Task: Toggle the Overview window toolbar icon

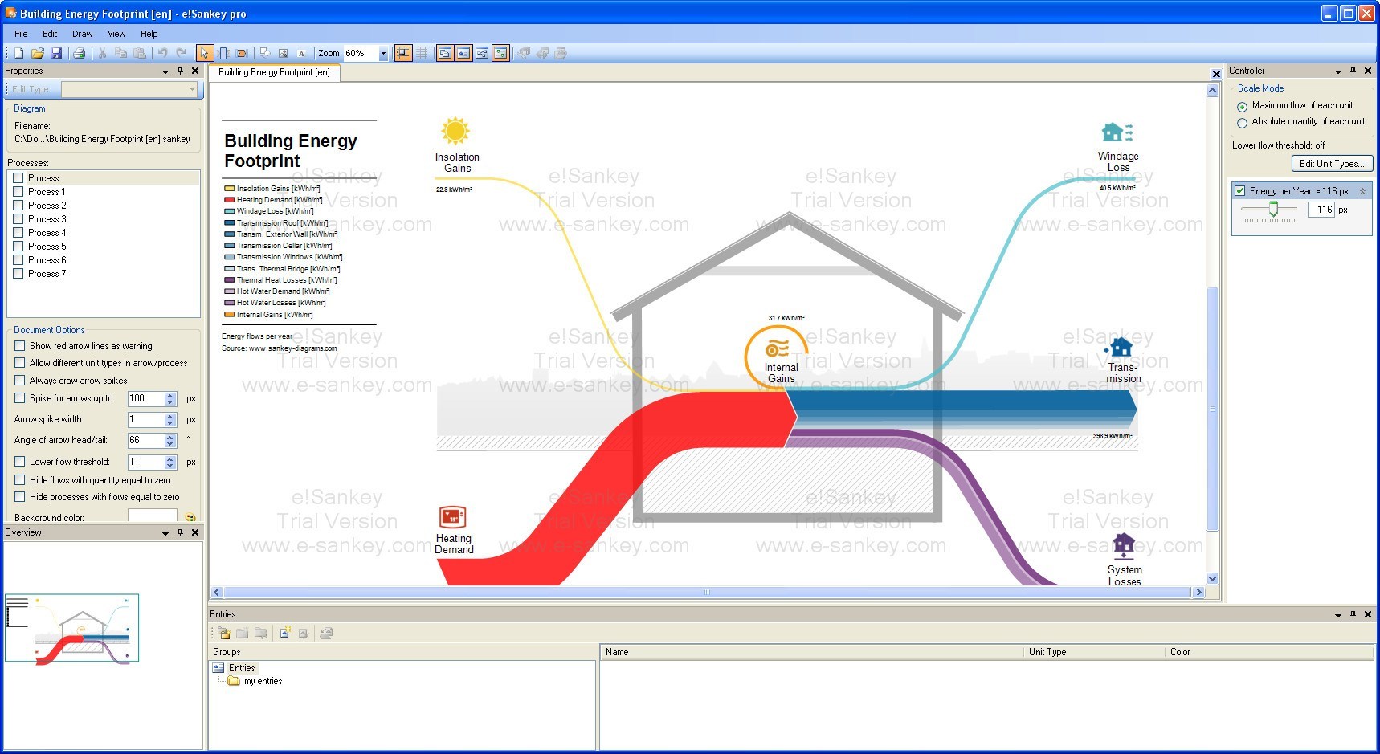Action: (445, 53)
